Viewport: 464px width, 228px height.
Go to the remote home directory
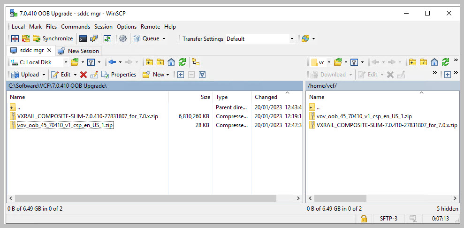tap(434, 62)
